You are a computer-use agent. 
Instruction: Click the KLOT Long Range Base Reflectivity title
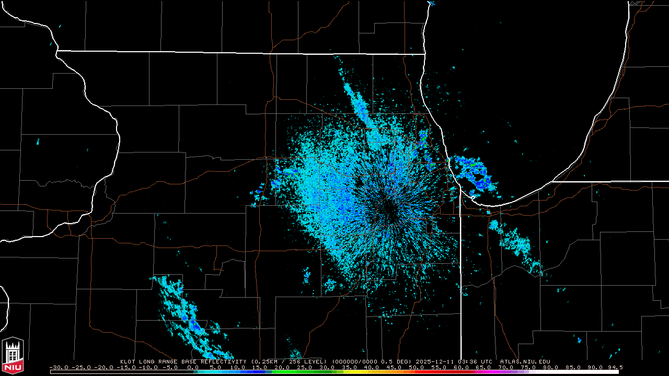pyautogui.click(x=183, y=361)
